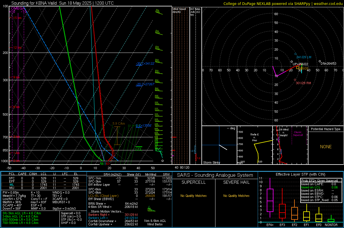
Task: Click the Corfidi Upshear 256/22 kt line
Action: 113,224
